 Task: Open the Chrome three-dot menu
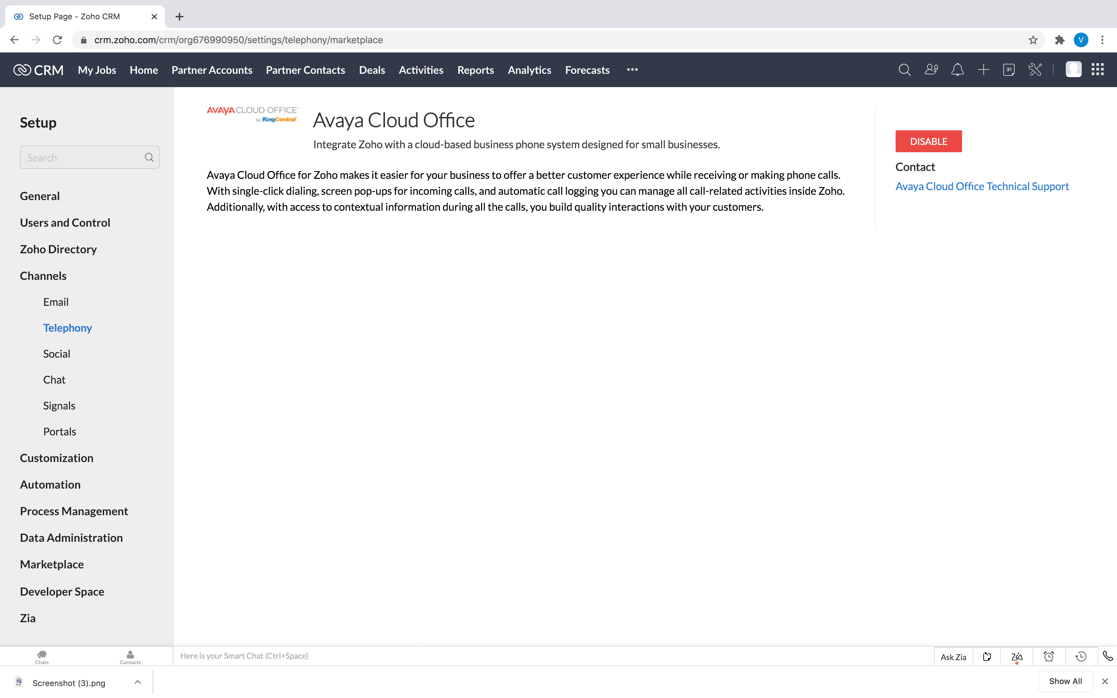click(x=1102, y=40)
